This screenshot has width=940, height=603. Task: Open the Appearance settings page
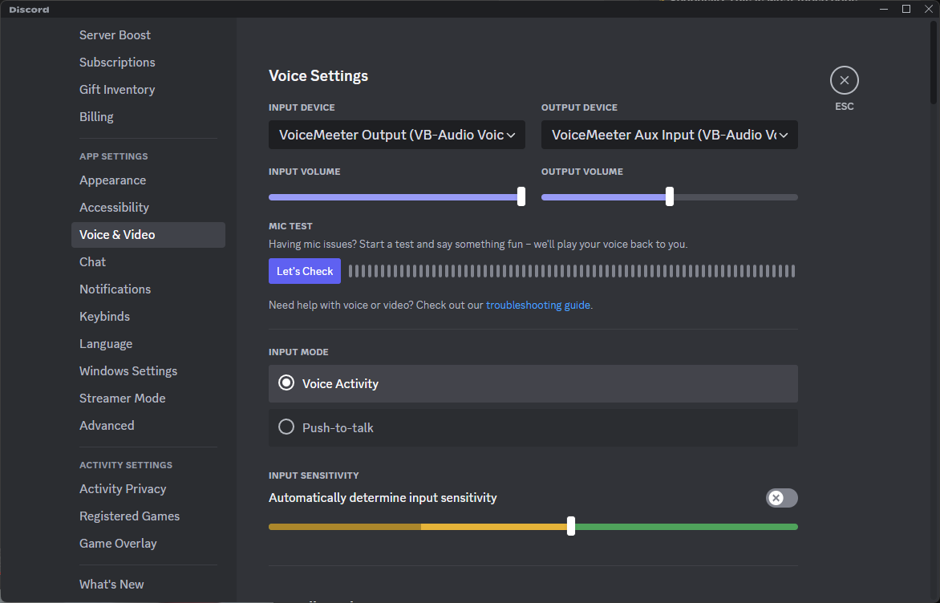[x=112, y=180]
